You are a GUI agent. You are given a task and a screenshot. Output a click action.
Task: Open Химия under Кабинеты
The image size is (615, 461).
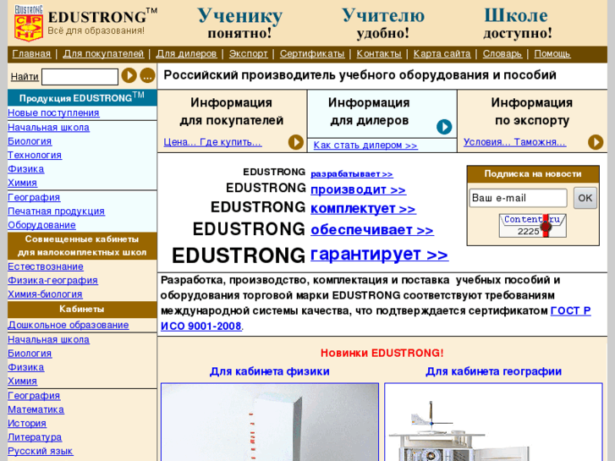[22, 381]
